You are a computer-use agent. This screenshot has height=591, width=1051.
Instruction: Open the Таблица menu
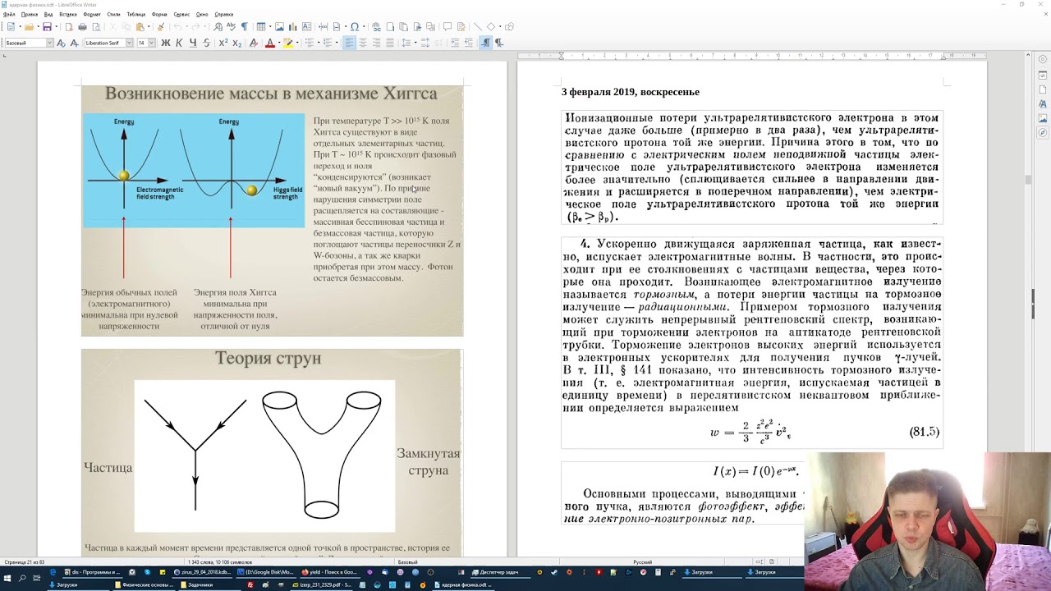pyautogui.click(x=136, y=14)
